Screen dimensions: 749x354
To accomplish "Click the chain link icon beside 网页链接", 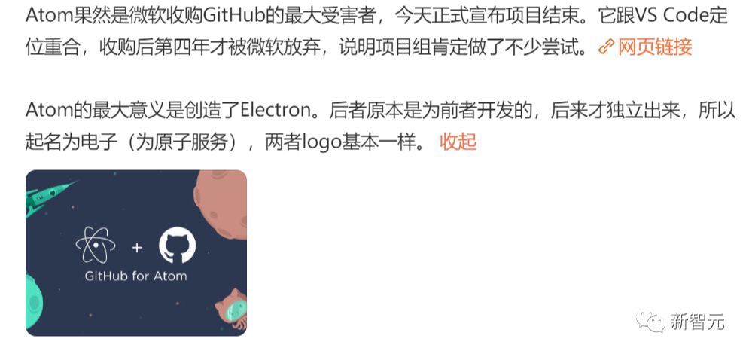I will tap(606, 47).
